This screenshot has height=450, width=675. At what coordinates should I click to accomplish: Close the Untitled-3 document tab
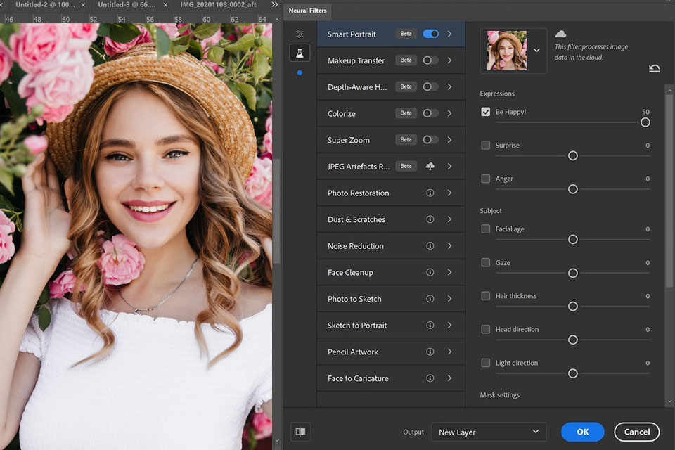(x=166, y=5)
